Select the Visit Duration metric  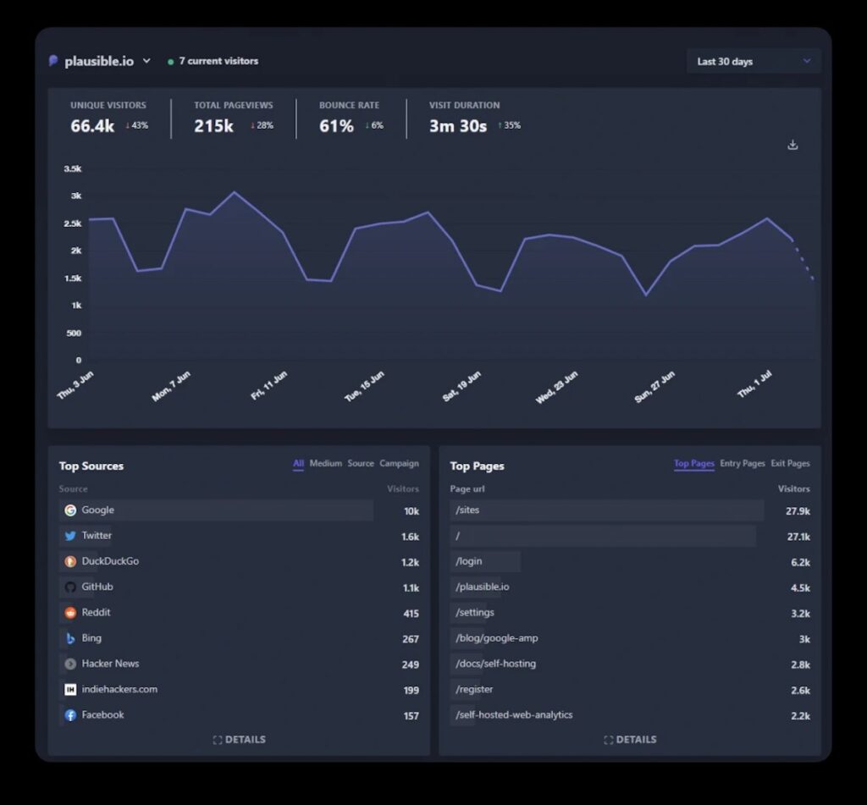point(474,118)
